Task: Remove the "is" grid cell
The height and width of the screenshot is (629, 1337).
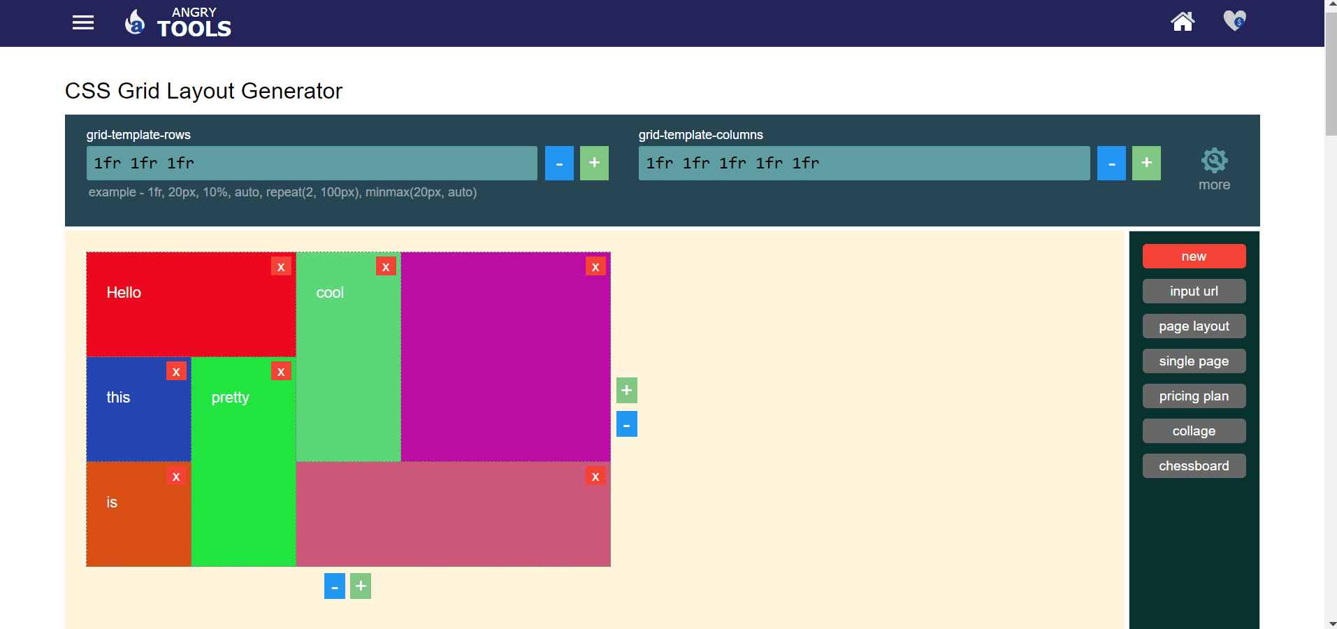Action: point(176,476)
